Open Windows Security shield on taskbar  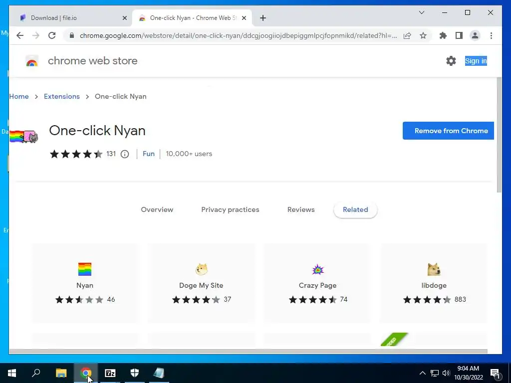tap(135, 373)
